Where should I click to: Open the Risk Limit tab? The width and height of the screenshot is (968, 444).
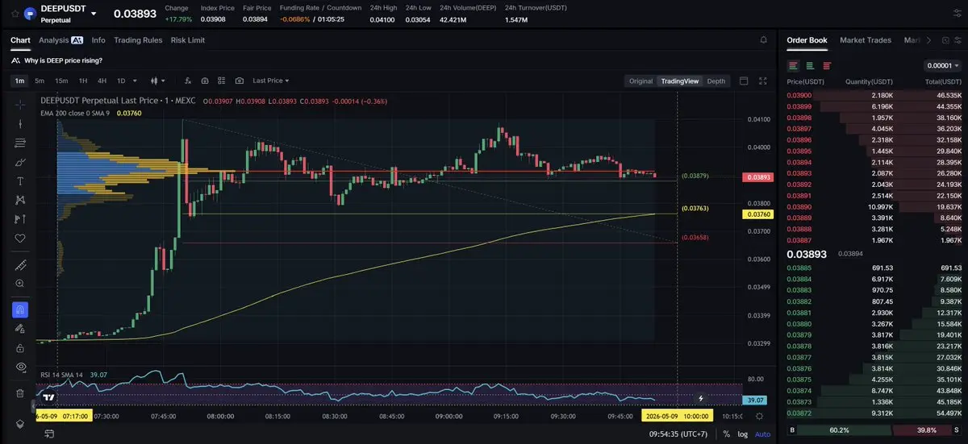tap(188, 39)
